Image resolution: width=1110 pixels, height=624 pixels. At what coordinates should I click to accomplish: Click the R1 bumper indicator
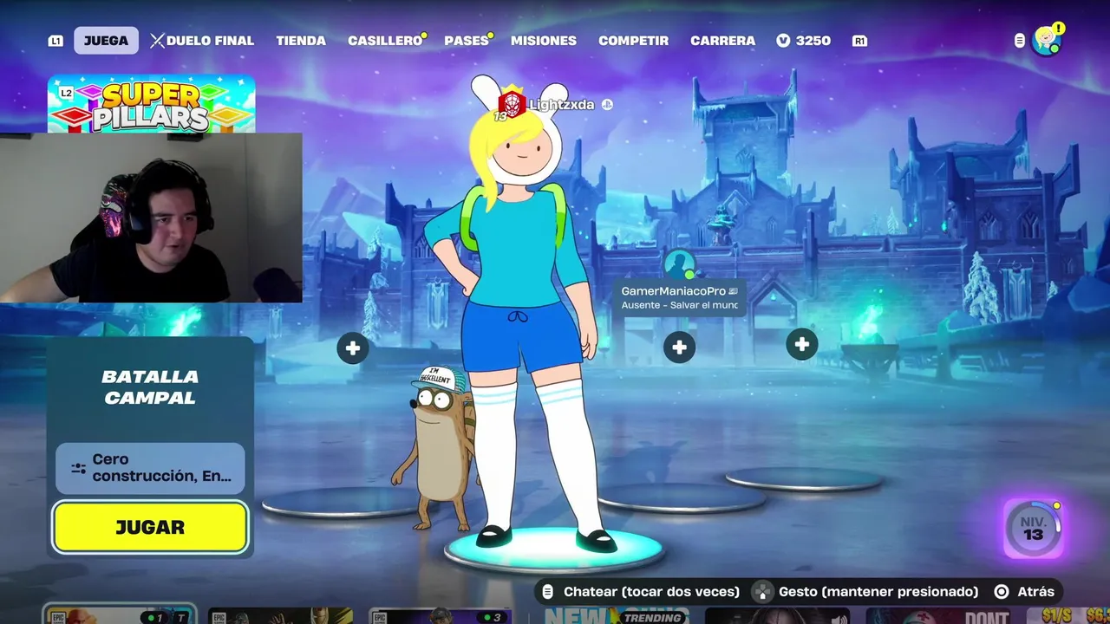click(859, 41)
